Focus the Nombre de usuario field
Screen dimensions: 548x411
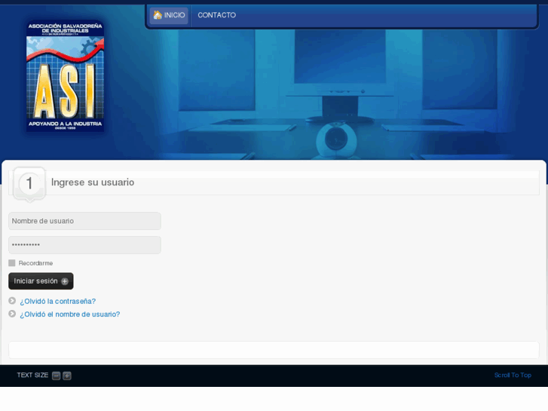point(84,221)
